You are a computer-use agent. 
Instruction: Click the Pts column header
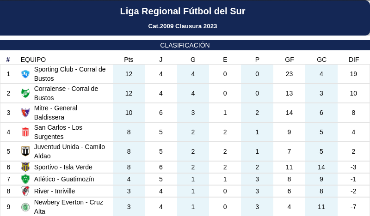(129, 60)
